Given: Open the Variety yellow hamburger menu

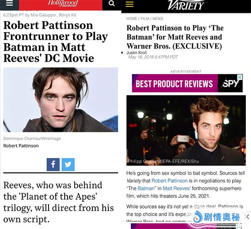Looking at the screenshot, I should click(129, 4).
